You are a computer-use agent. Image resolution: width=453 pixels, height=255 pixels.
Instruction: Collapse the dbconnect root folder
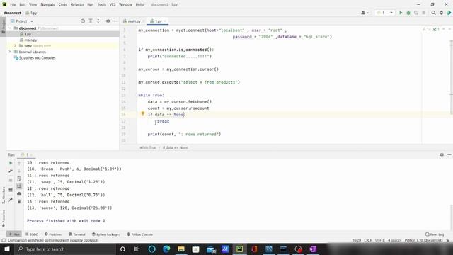click(x=11, y=28)
